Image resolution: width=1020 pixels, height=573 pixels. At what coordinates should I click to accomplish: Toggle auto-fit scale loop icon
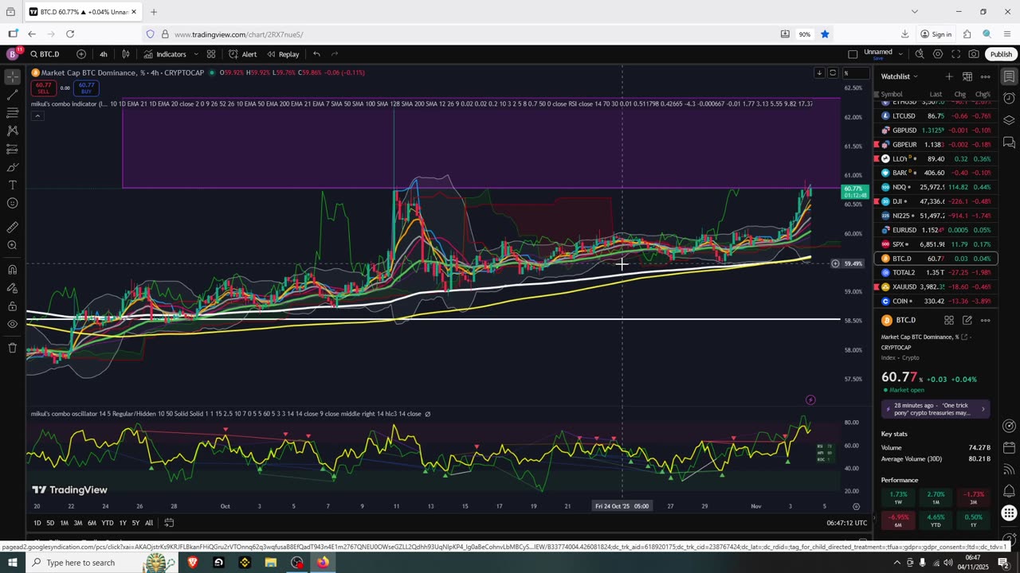click(833, 73)
